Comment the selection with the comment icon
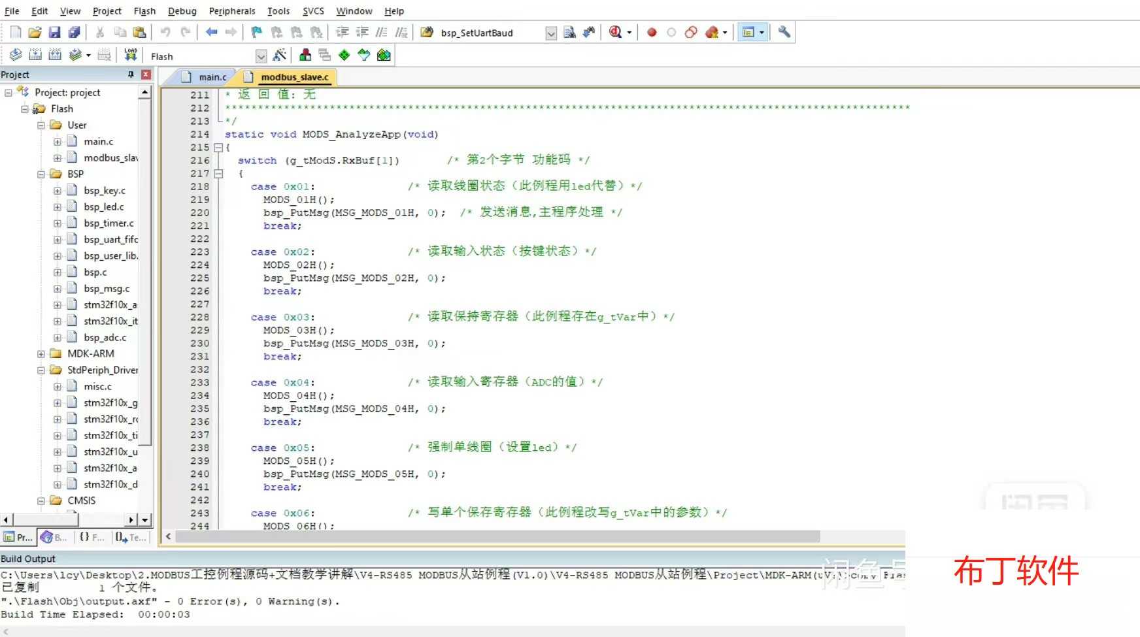This screenshot has height=637, width=1140. (382, 32)
